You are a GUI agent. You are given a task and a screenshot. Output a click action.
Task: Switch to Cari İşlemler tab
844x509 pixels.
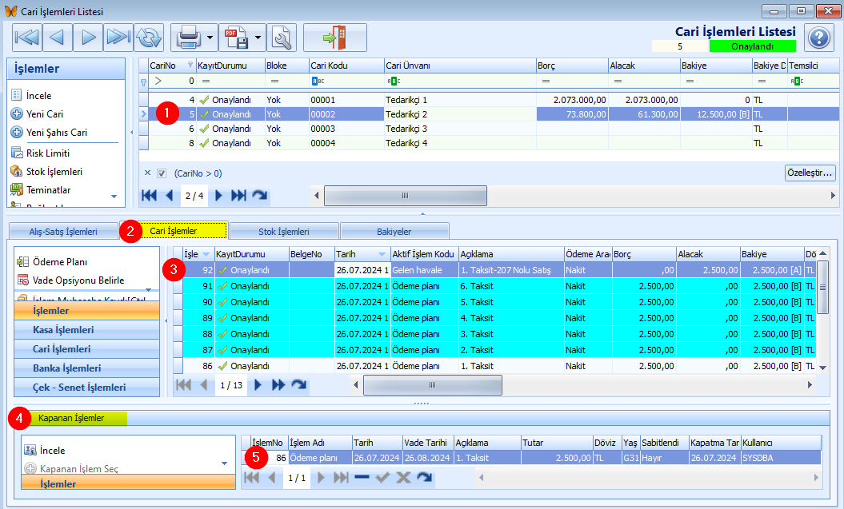(x=174, y=231)
